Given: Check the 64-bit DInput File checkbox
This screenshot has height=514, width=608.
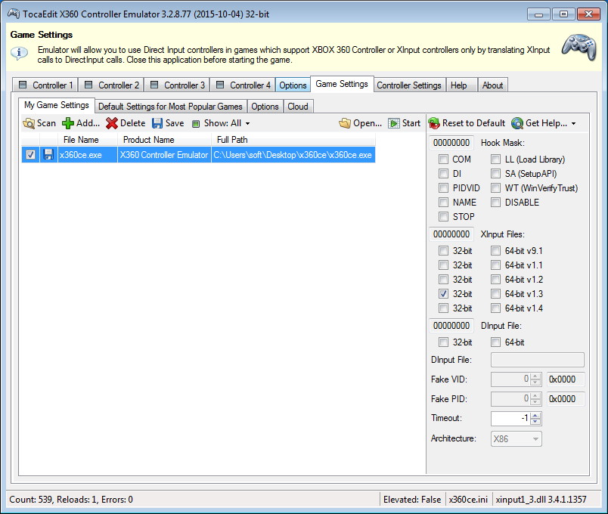Looking at the screenshot, I should pos(495,342).
